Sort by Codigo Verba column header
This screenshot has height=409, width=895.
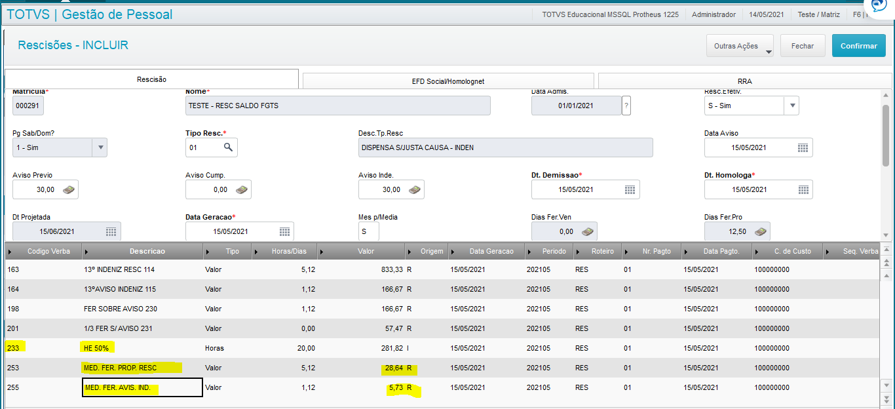click(45, 251)
